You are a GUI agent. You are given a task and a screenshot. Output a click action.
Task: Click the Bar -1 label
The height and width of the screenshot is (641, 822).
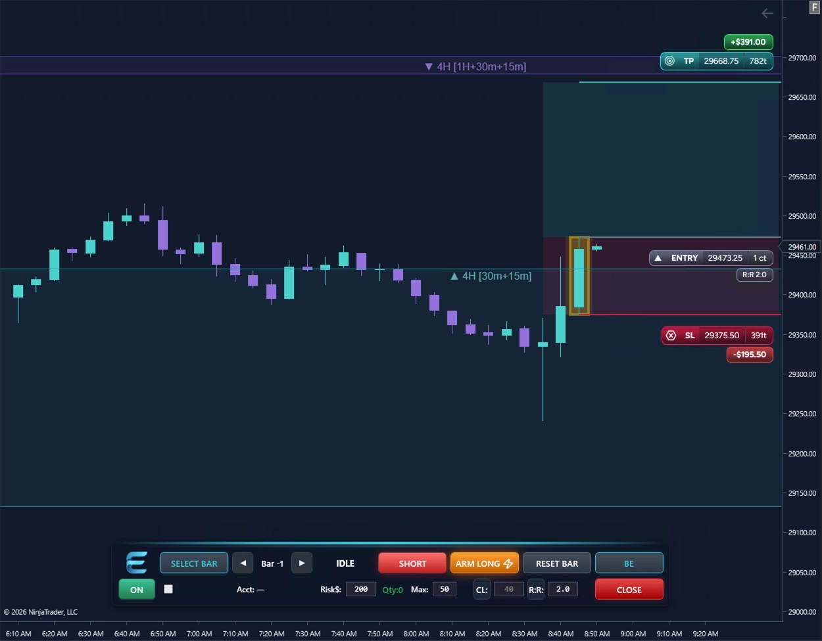272,564
